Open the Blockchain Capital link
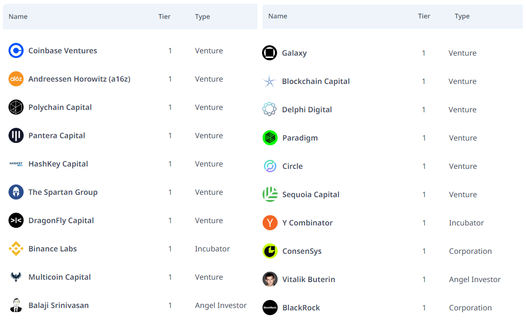 tap(316, 81)
